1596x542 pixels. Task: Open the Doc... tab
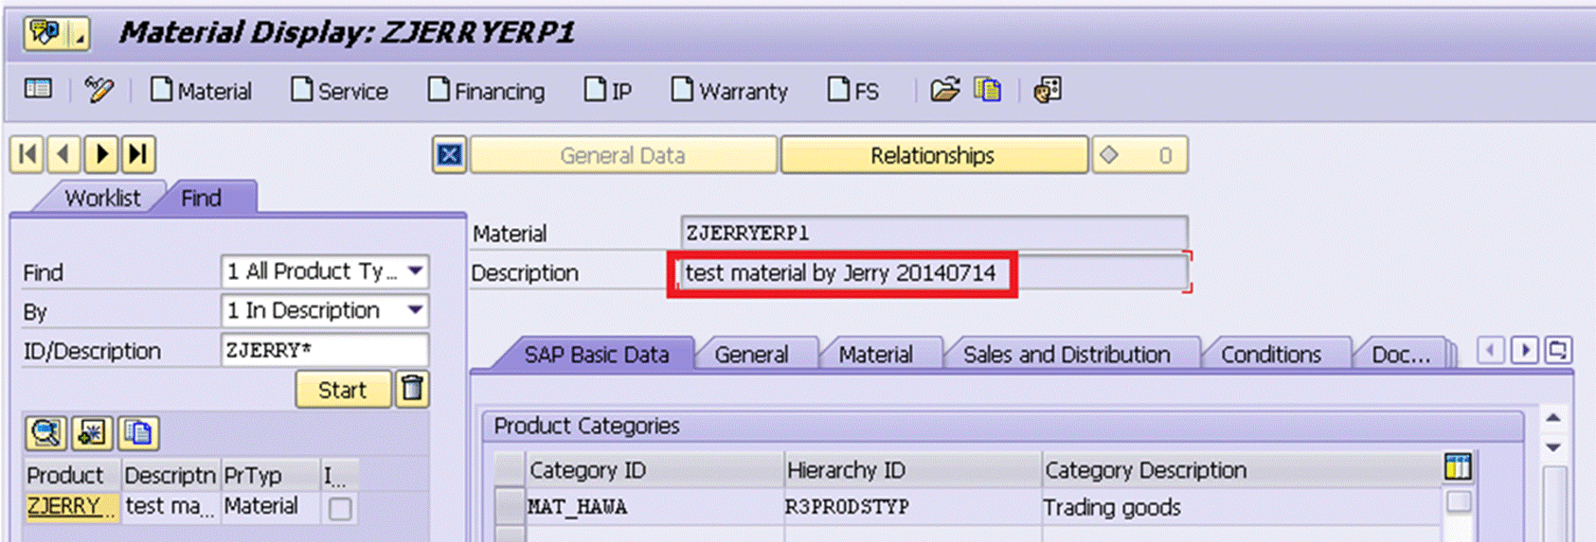[x=1401, y=354]
